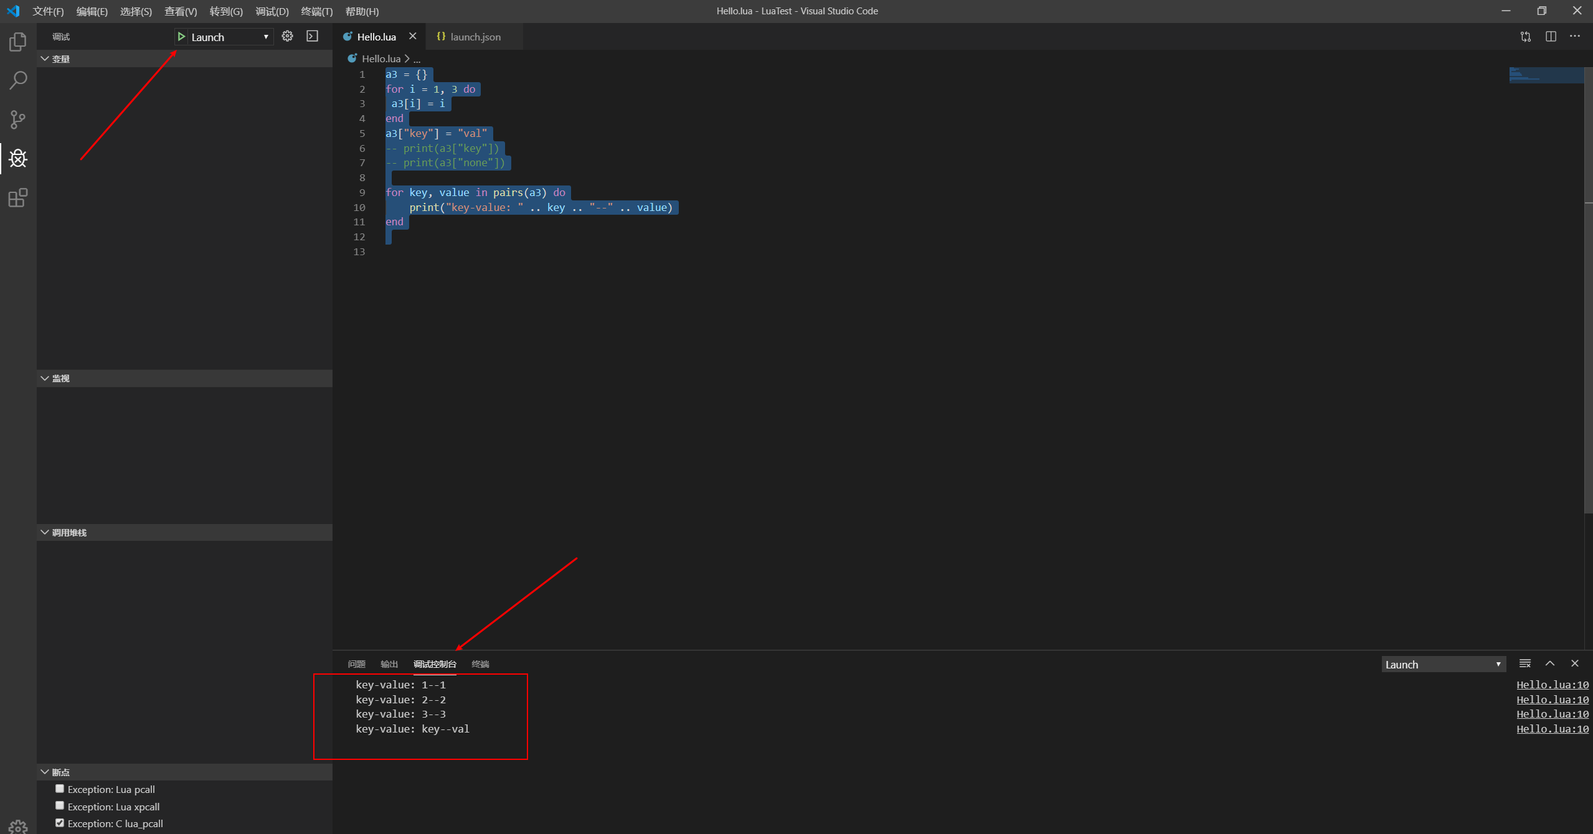Click the editor more actions button
This screenshot has width=1593, height=834.
pyautogui.click(x=1576, y=37)
